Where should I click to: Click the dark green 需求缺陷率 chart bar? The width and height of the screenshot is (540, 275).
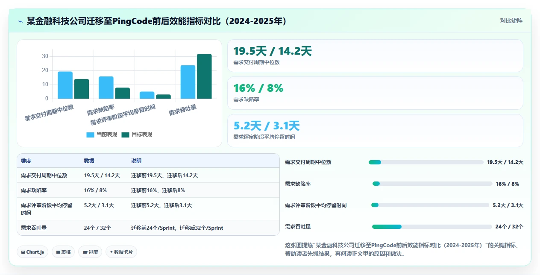(122, 93)
